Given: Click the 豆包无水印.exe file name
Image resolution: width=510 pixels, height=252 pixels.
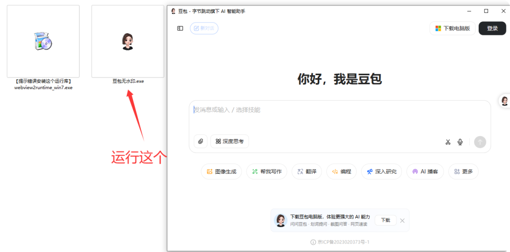Looking at the screenshot, I should pyautogui.click(x=128, y=81).
